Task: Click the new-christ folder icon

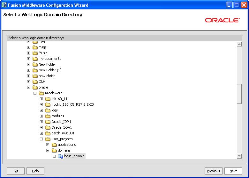Action: [x=35, y=76]
